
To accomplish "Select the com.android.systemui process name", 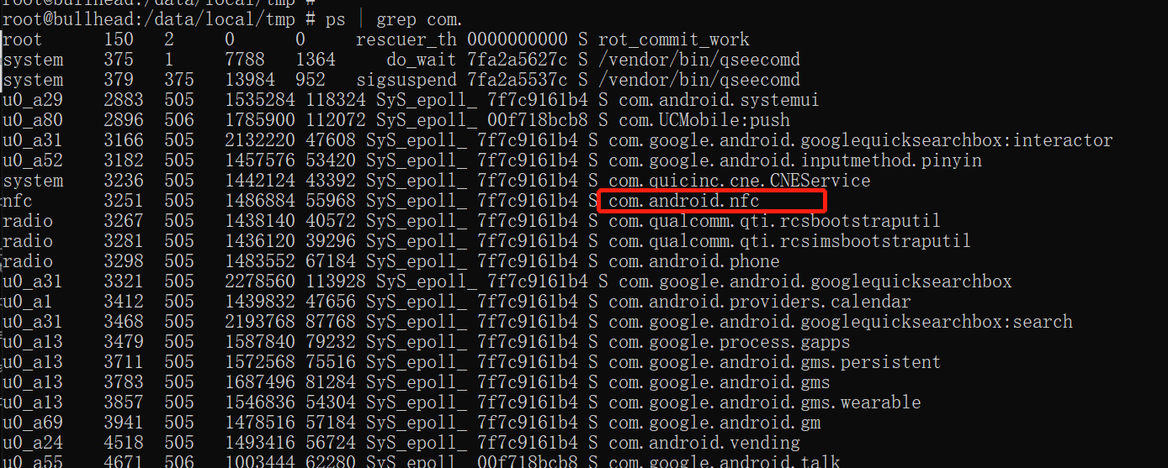I will tap(719, 100).
